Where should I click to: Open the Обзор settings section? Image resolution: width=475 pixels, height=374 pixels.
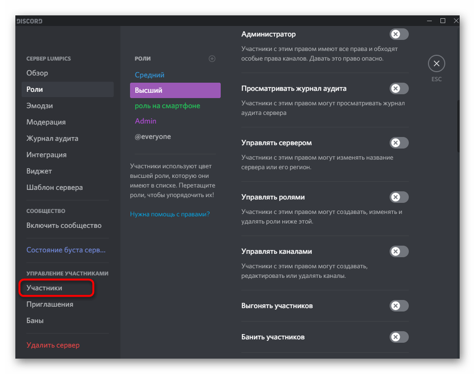(x=68, y=73)
